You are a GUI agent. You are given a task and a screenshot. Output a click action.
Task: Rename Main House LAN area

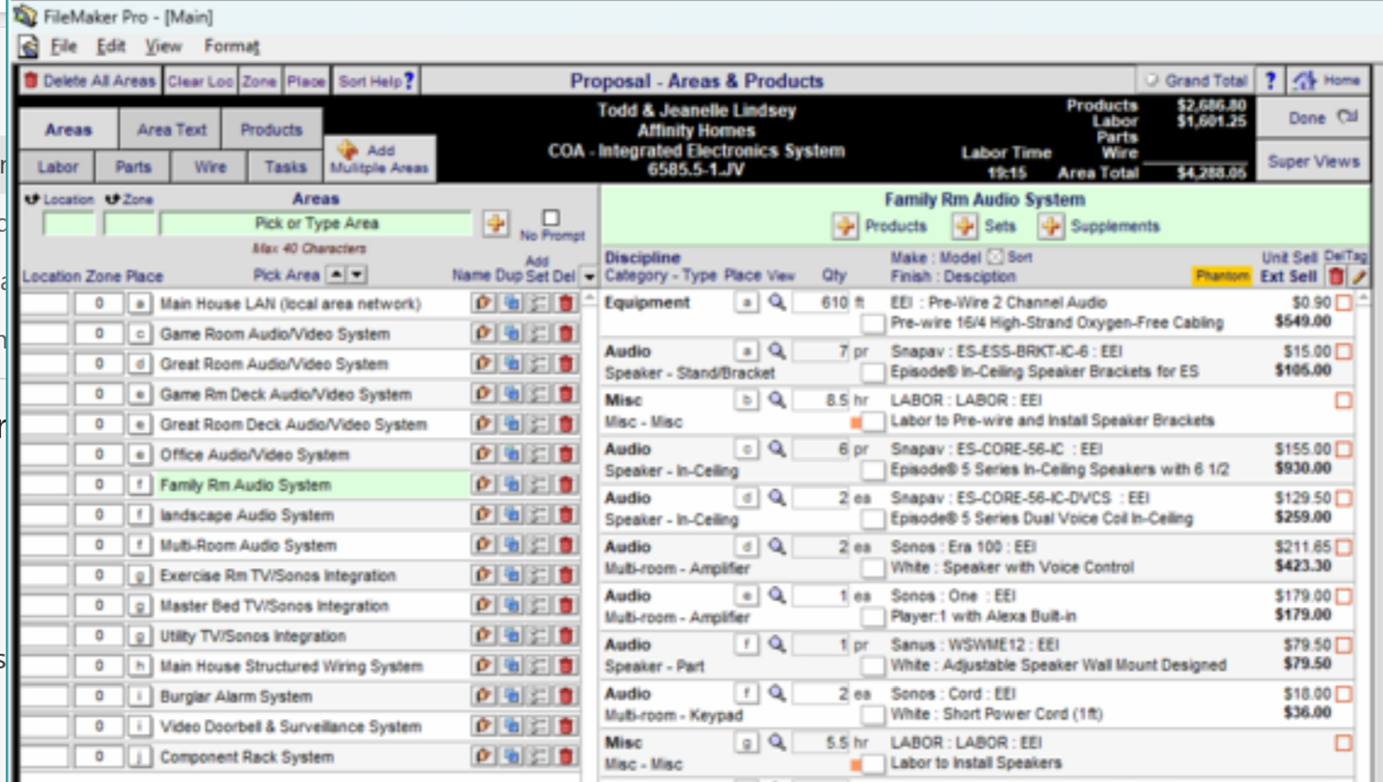[x=483, y=303]
